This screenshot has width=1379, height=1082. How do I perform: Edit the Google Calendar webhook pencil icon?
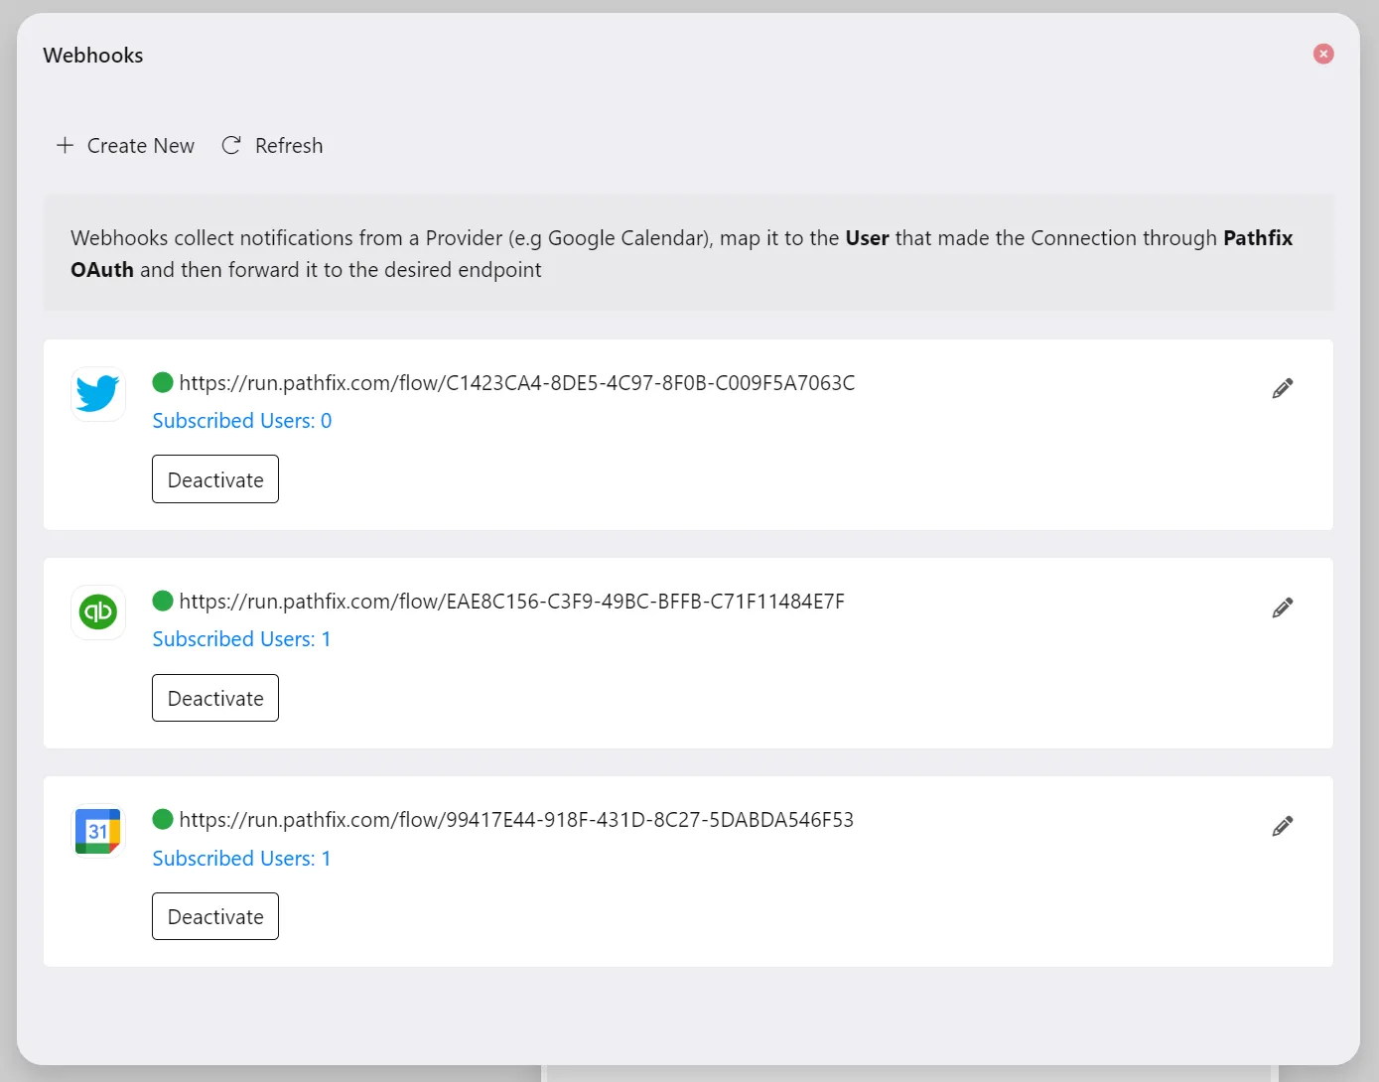[x=1283, y=826]
